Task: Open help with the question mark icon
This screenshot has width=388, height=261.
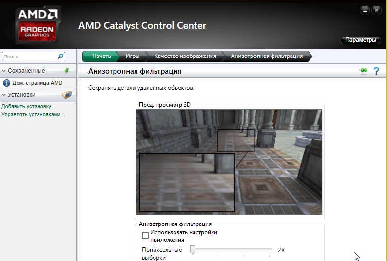Action: tap(376, 71)
